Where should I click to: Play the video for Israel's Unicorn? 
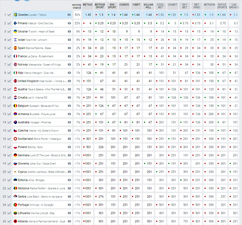click(69, 40)
